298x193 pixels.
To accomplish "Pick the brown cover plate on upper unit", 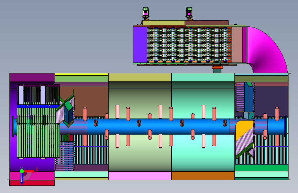I will pos(207,23).
